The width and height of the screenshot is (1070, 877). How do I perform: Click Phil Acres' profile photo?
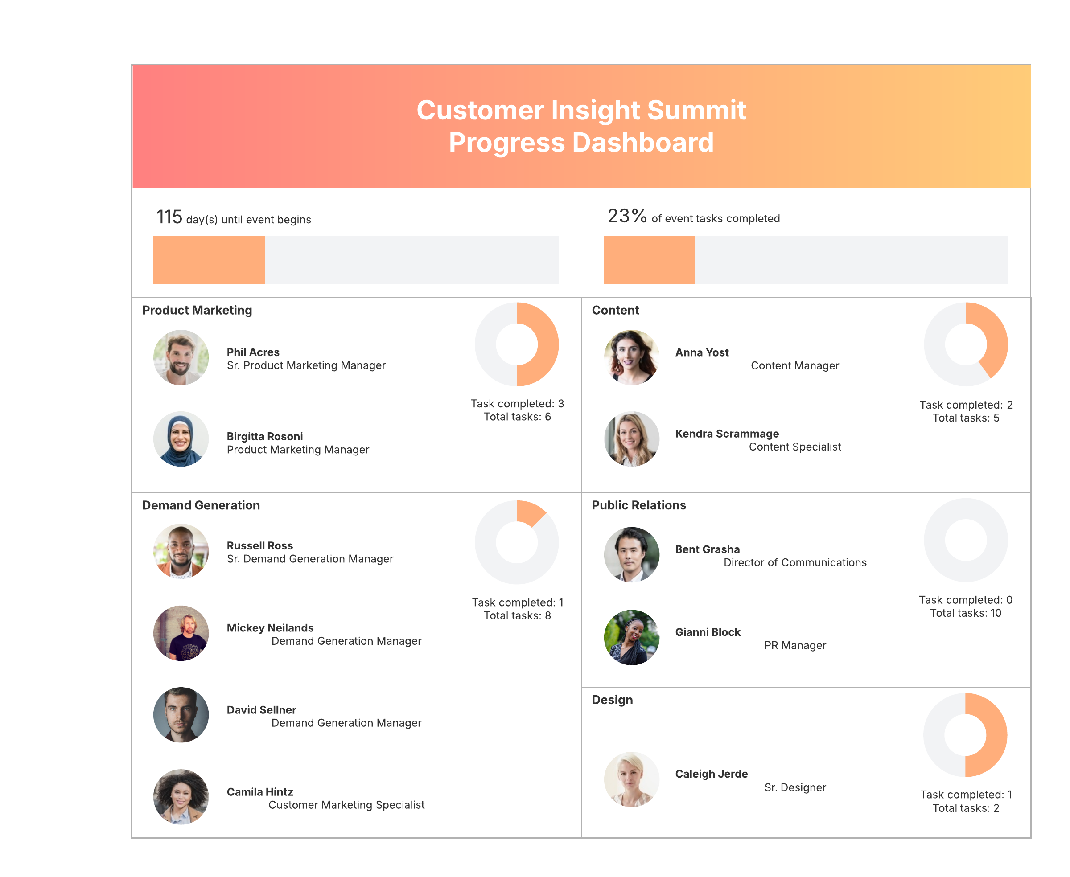[x=181, y=358]
